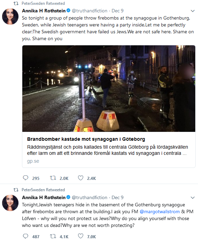Open the first tweet's dropdown chevron menu
198x241 pixels.
(x=193, y=11)
